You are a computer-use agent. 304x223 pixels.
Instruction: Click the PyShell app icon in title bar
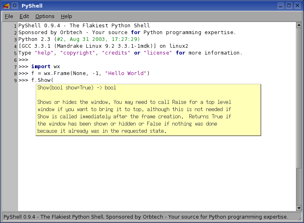6,6
